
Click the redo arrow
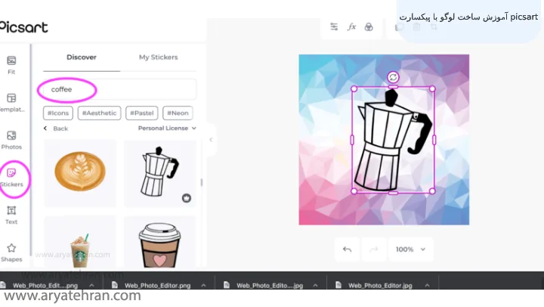coord(374,250)
